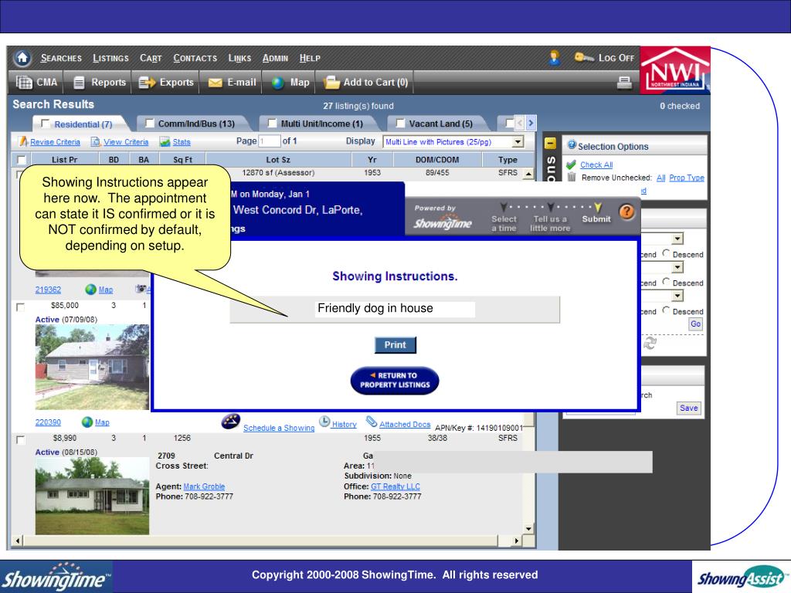Viewport: 791px width, 593px height.
Task: Open the third sort dropdown in sidebar
Action: (x=677, y=296)
